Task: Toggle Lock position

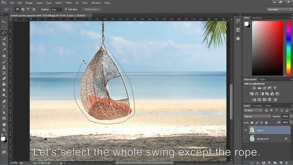Action: [x=261, y=122]
